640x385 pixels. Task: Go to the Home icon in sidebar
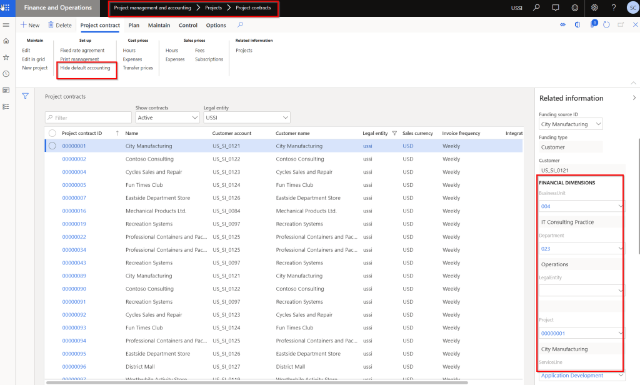click(x=6, y=41)
